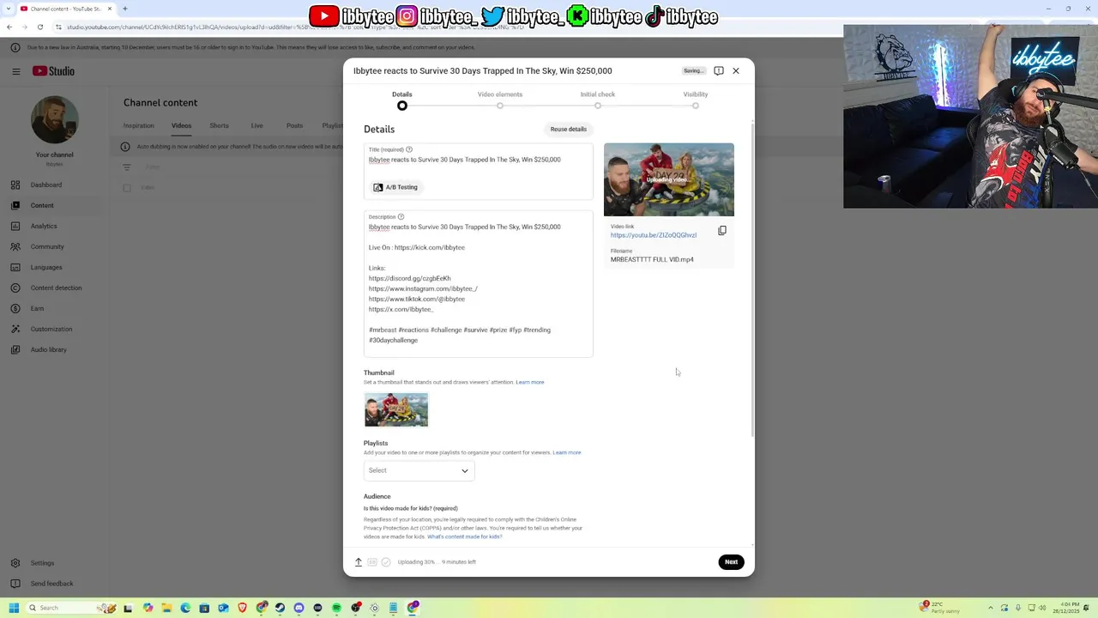Open a new browser tab
Image resolution: width=1098 pixels, height=618 pixels.
coord(124,9)
